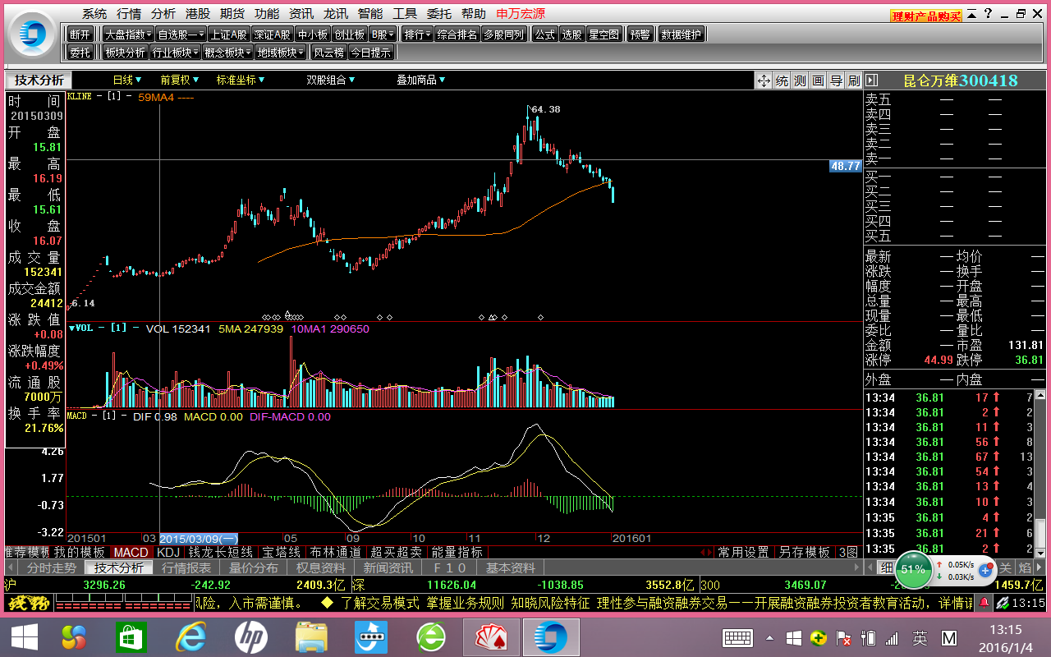Open the 概念板块 dropdown
1051x657 pixels.
coord(228,53)
